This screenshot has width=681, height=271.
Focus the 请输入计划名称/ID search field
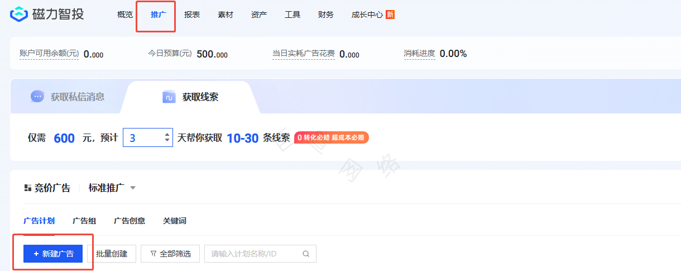(x=254, y=254)
